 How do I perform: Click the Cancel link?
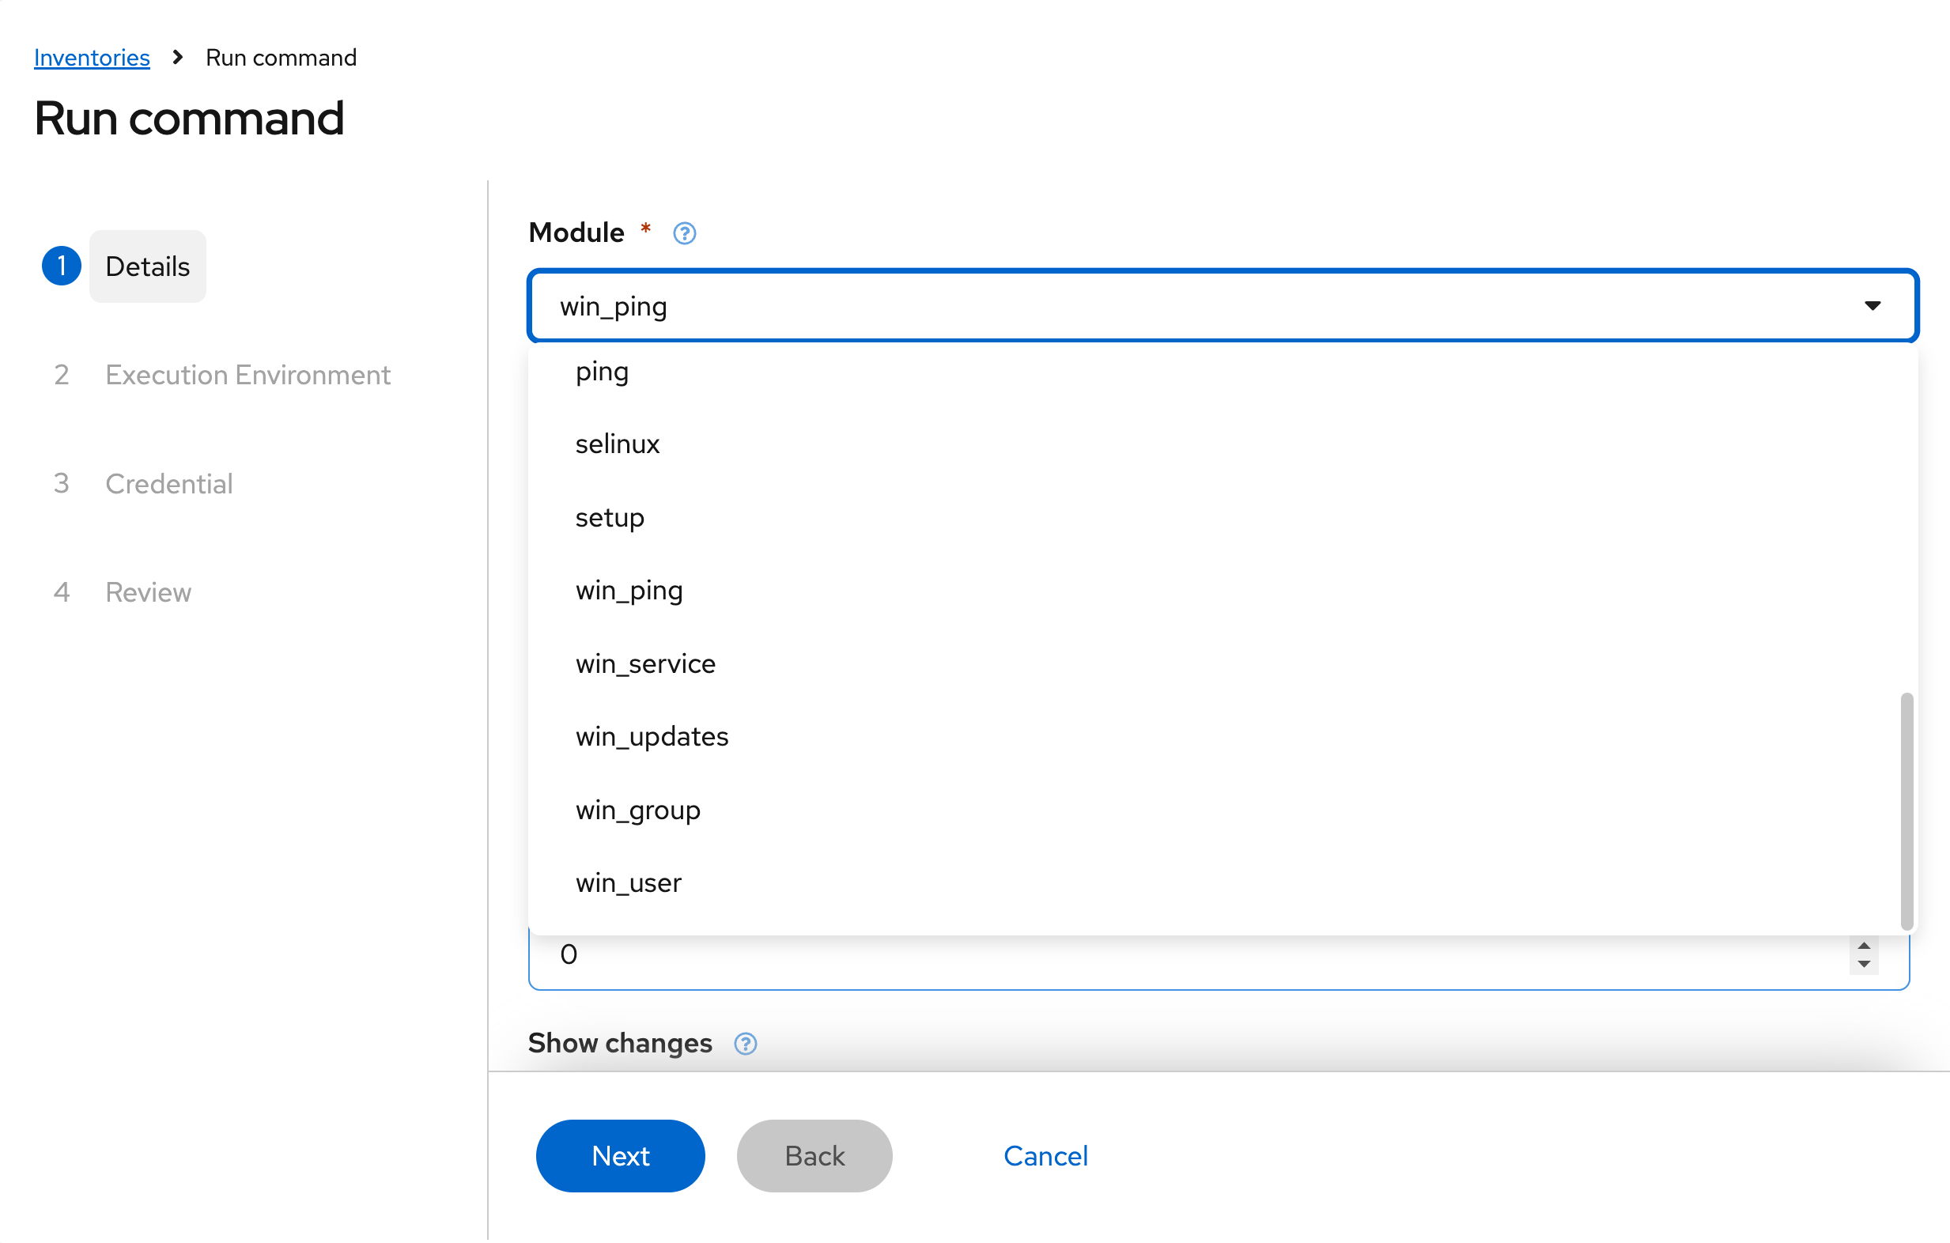[x=1045, y=1157]
